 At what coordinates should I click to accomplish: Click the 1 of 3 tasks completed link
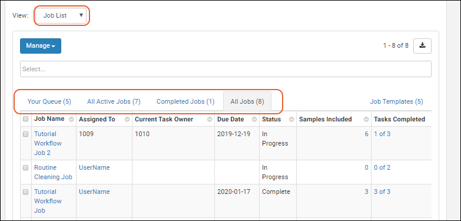coord(382,134)
